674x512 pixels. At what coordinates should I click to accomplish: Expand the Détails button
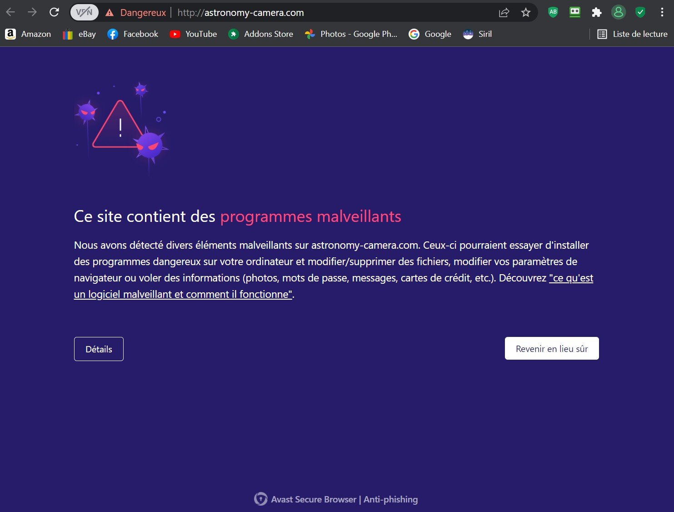[99, 349]
